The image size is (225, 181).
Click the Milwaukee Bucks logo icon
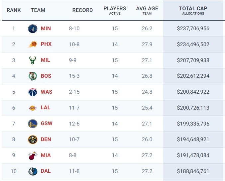click(x=33, y=60)
